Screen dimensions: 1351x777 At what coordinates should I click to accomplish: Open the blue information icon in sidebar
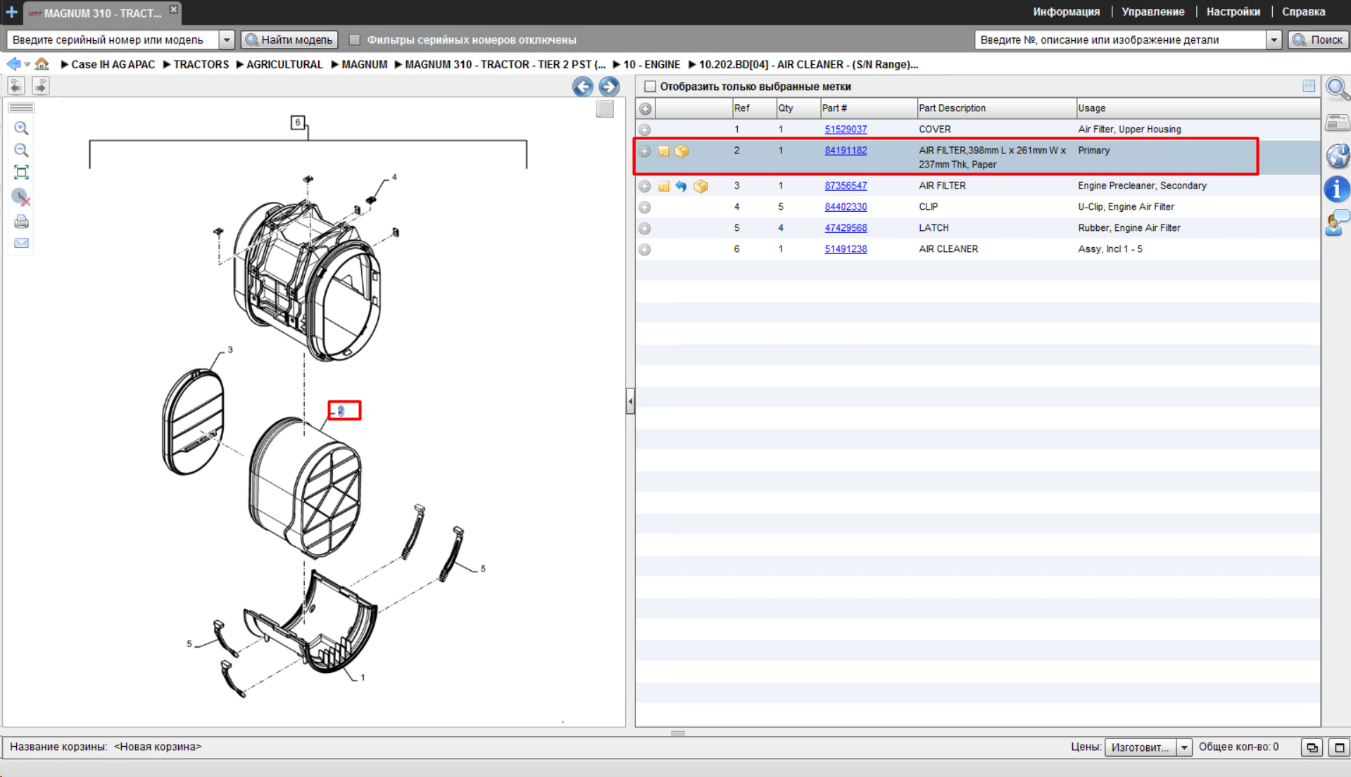point(1337,189)
